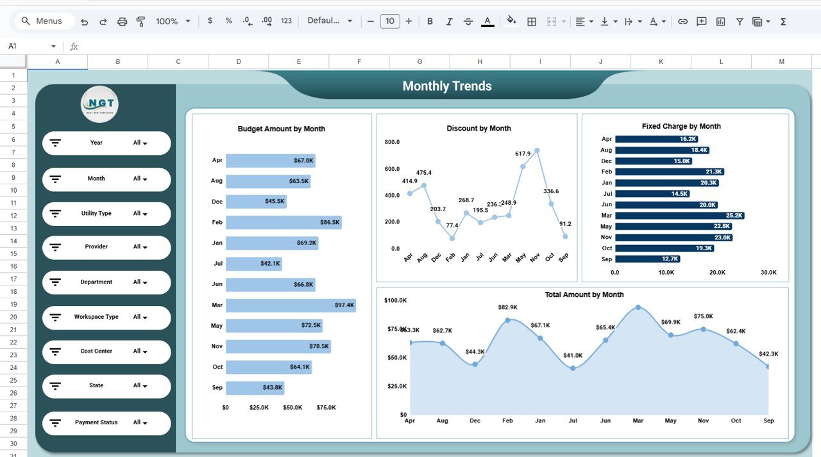Click the Payment Status slicer
Viewport: 821px width, 457px height.
tap(106, 422)
